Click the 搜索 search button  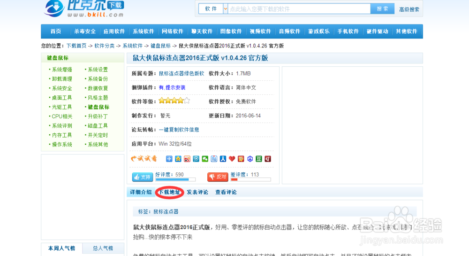point(382,9)
